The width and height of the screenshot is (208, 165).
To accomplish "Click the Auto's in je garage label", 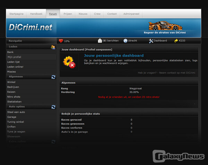I will point(75,132).
